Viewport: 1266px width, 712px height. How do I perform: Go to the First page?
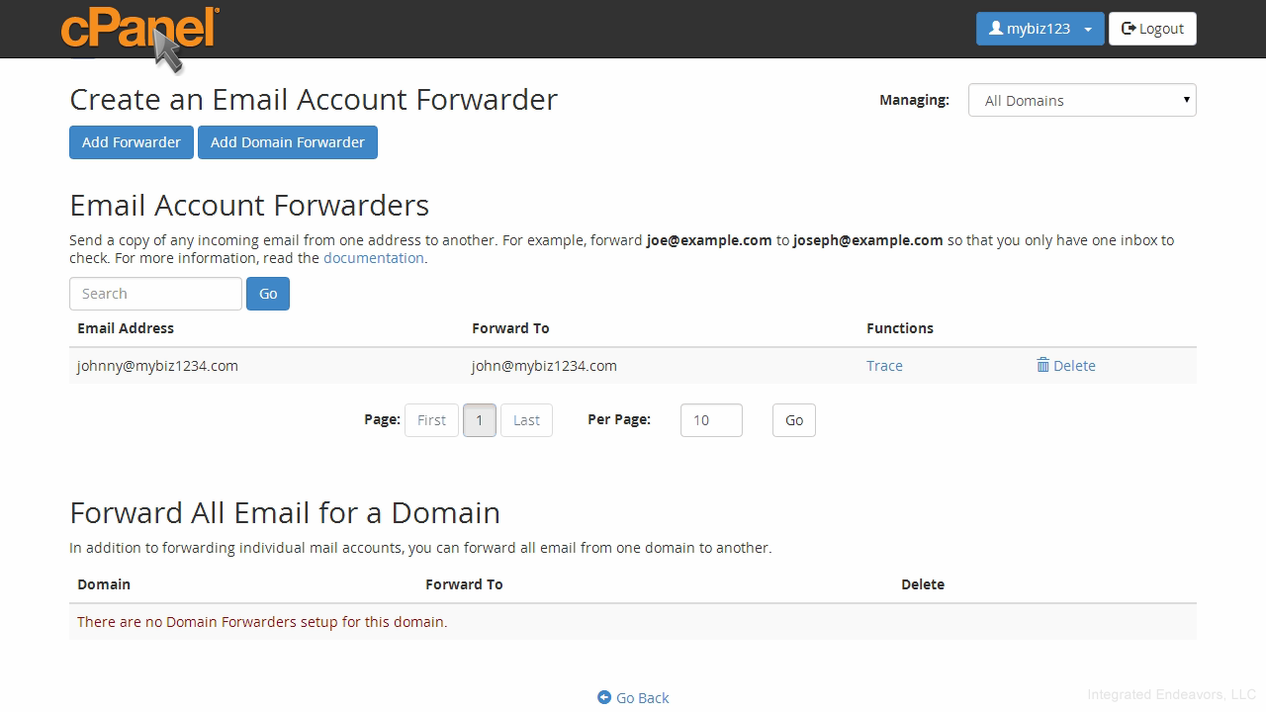click(431, 420)
